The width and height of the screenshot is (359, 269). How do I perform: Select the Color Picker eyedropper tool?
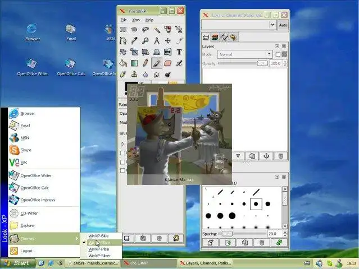coord(134,41)
